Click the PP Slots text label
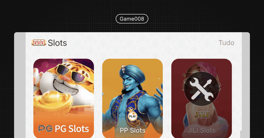This screenshot has width=264, height=138. (133, 130)
